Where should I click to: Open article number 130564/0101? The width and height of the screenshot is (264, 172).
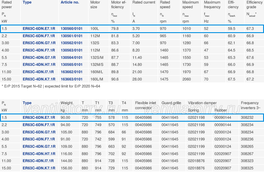tap(72, 57)
